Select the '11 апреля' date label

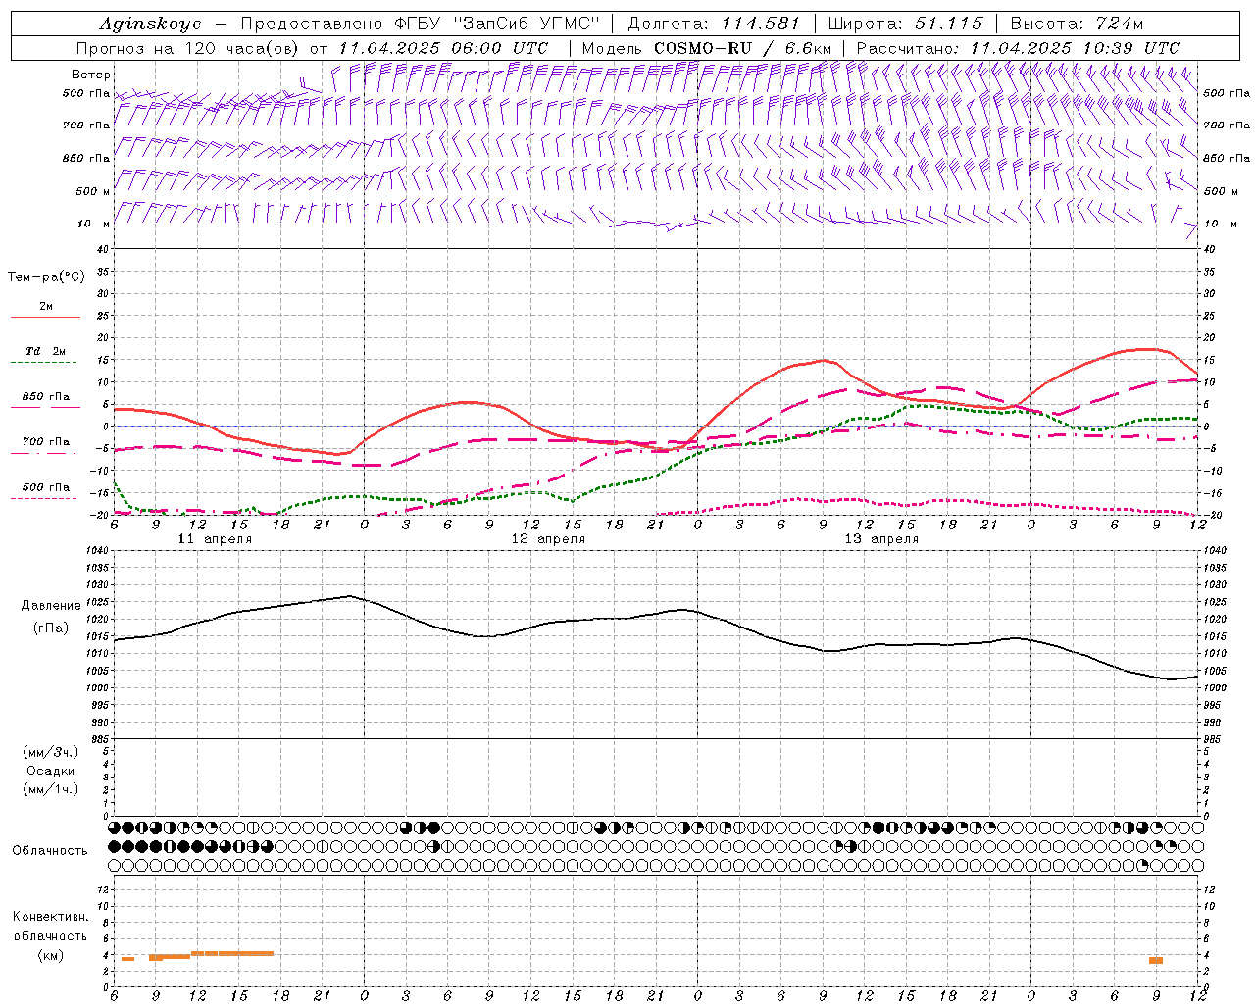[215, 539]
